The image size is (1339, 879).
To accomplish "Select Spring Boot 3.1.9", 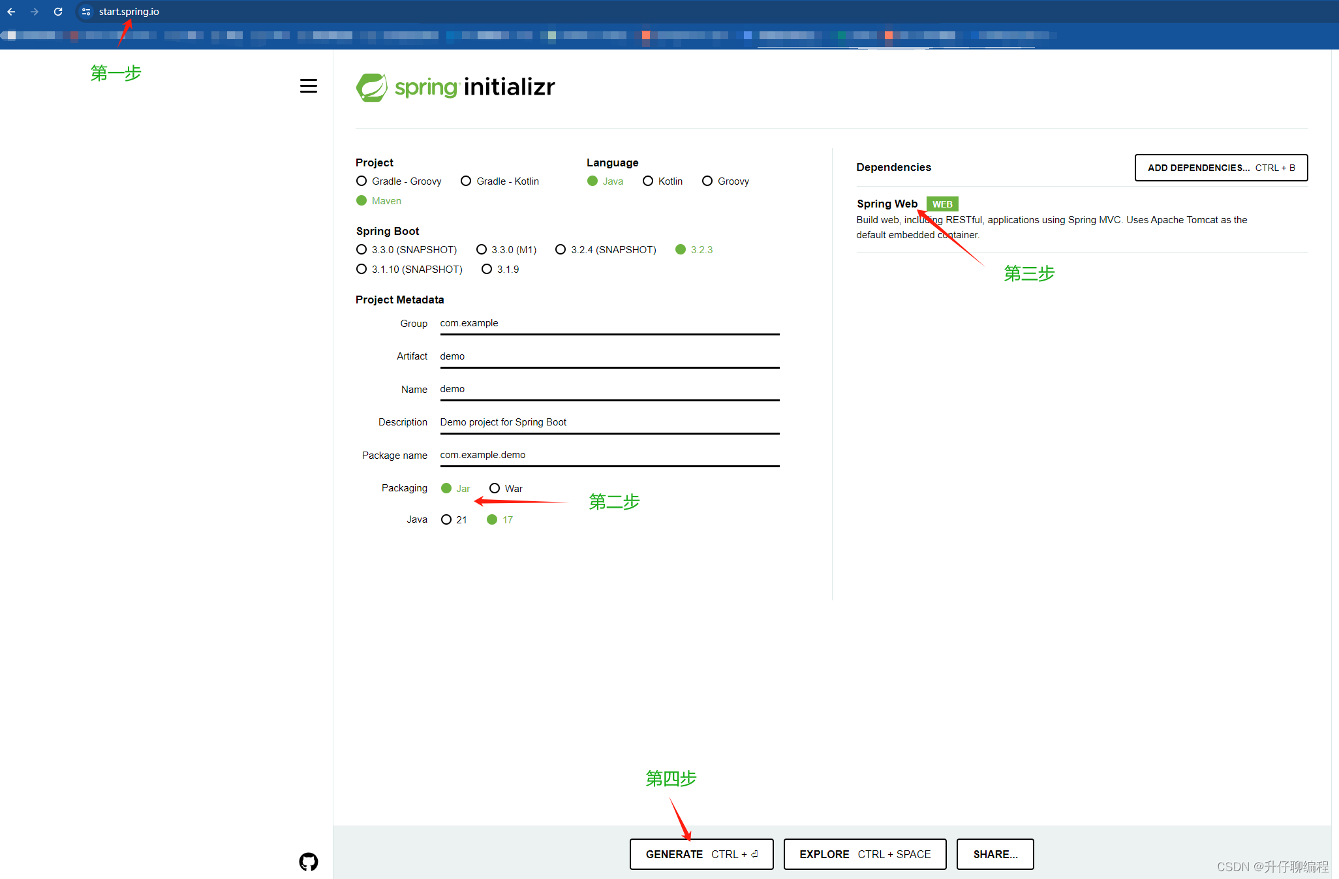I will 500,270.
